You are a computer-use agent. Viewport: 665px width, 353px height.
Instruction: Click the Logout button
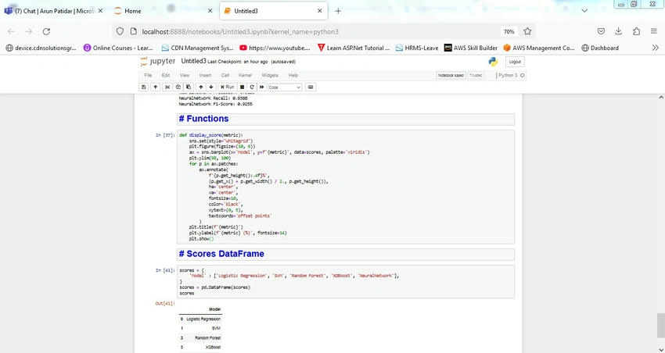[x=515, y=62]
